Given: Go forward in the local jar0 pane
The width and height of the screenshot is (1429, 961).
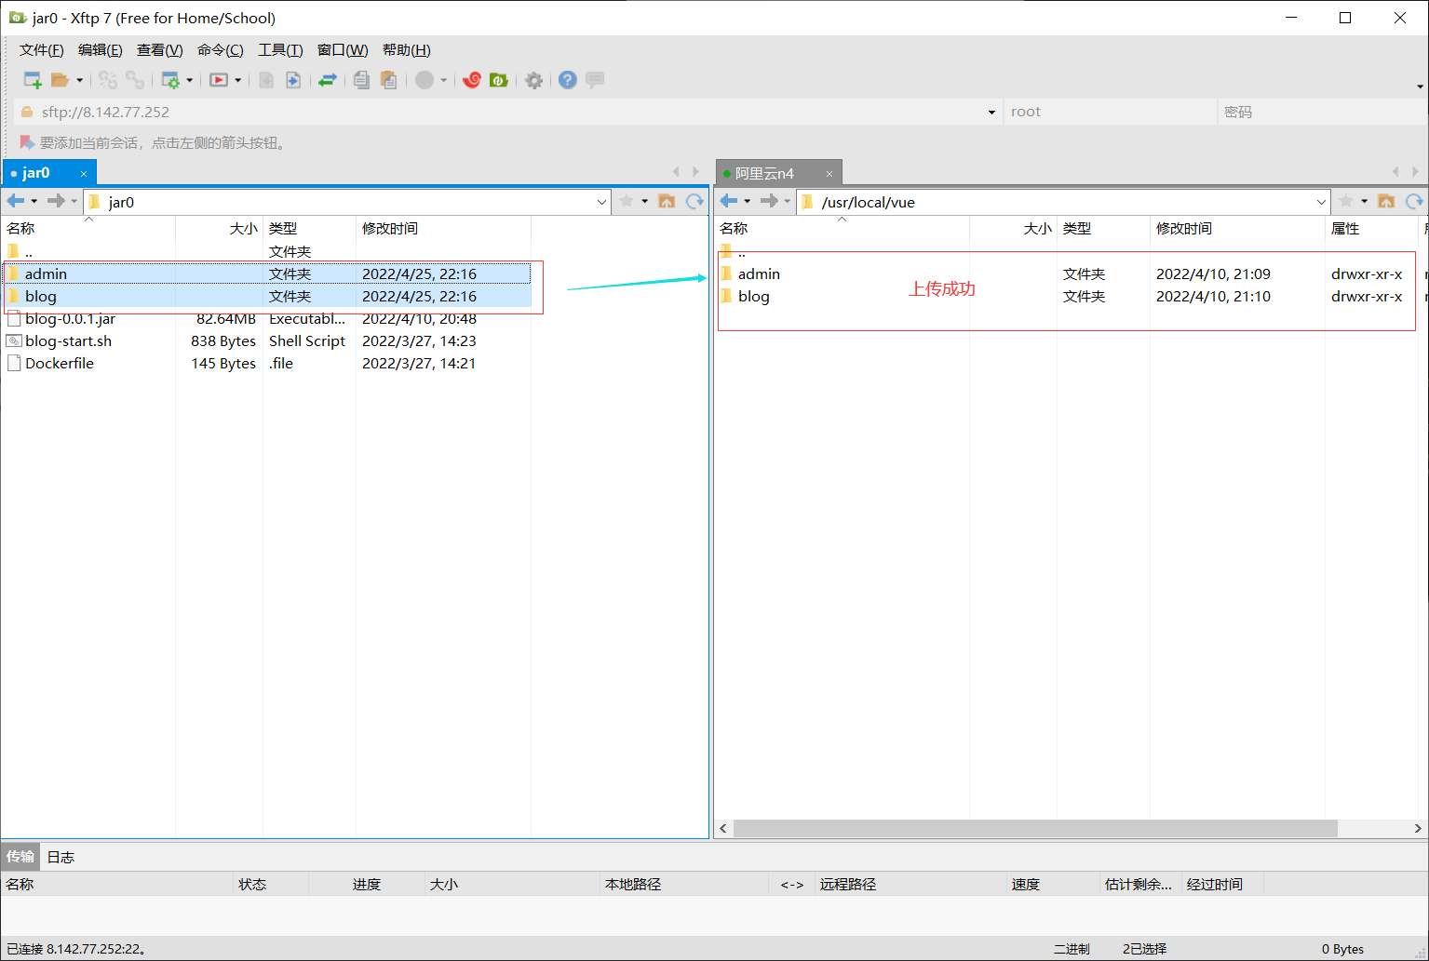Looking at the screenshot, I should [x=57, y=201].
